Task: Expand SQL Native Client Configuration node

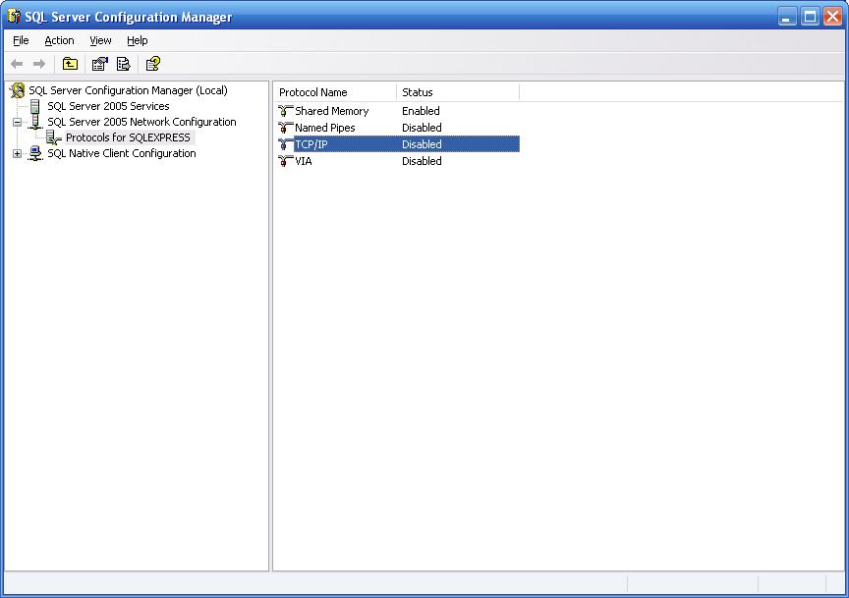Action: pos(18,154)
